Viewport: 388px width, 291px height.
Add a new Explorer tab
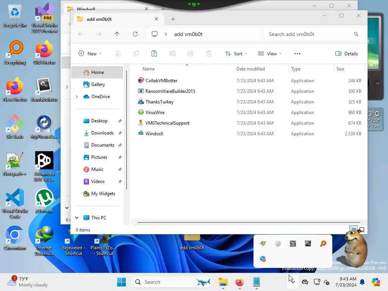(x=173, y=19)
